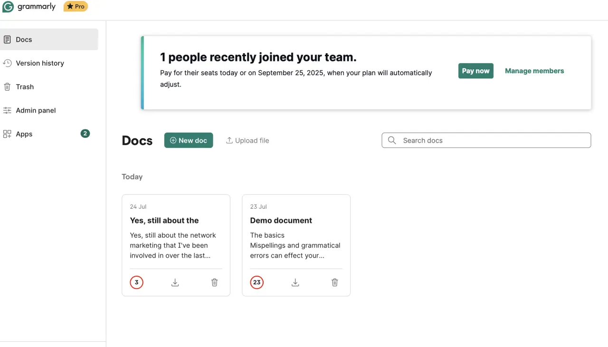Click the Search docs field
608x347 pixels.
tap(486, 140)
